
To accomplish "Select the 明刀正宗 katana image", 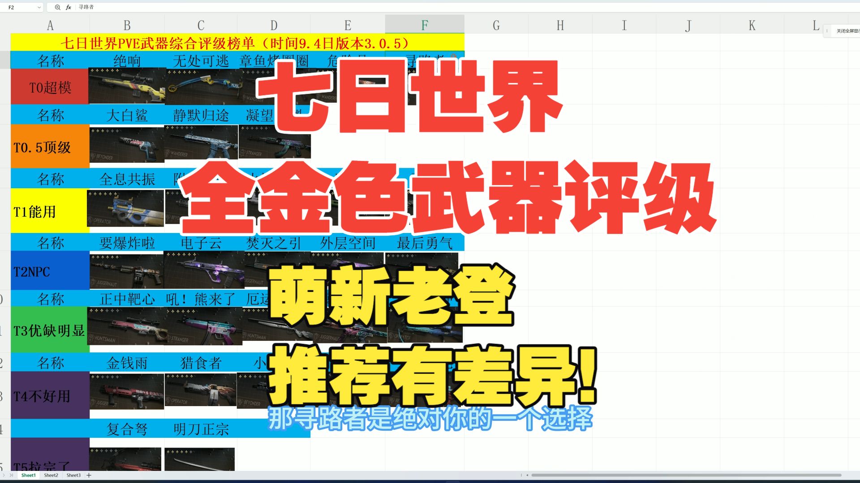I will coord(199,459).
